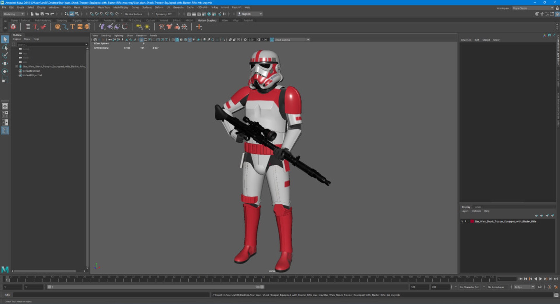Open the Sign In account dropdown

click(261, 14)
